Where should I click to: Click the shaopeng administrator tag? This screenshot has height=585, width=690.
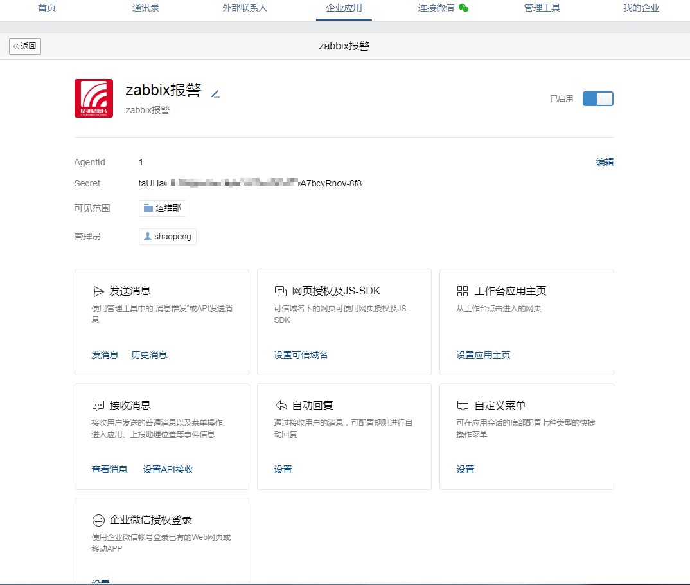tap(168, 237)
